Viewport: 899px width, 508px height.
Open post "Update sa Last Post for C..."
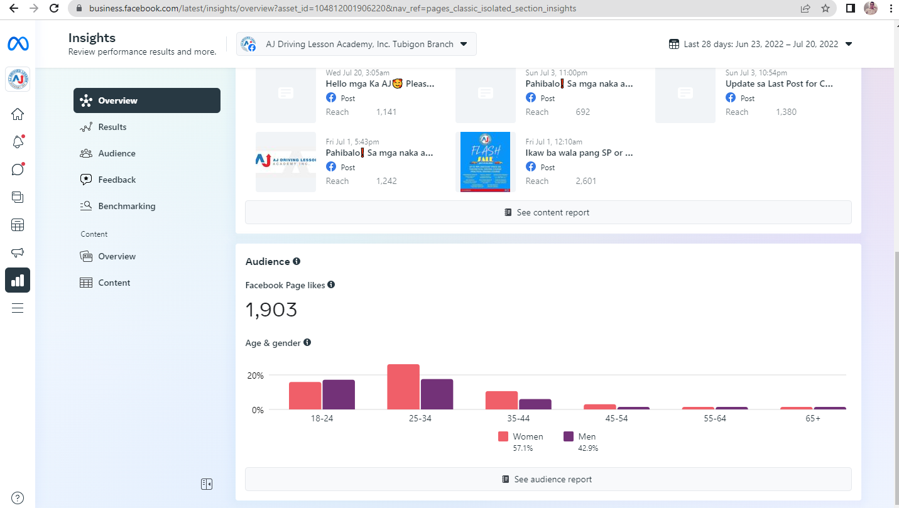(780, 84)
